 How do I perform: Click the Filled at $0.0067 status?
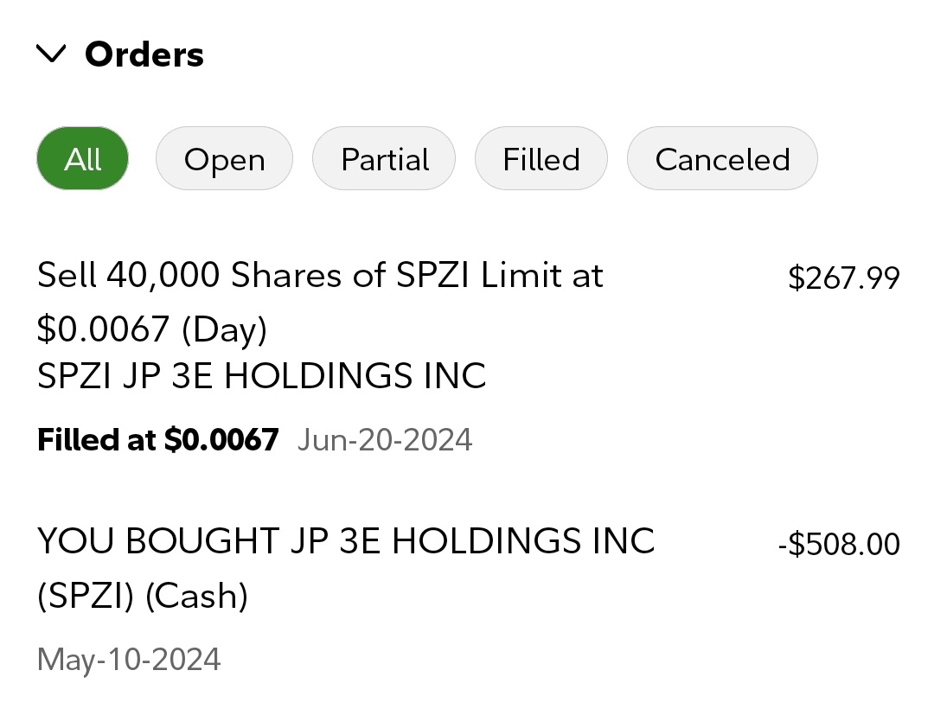click(157, 440)
